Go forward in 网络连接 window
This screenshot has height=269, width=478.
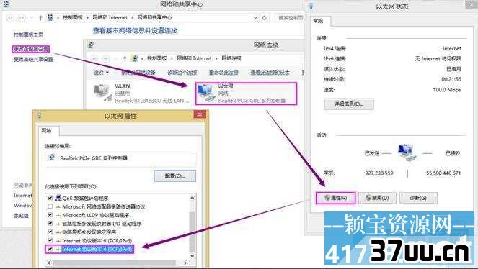pyautogui.click(x=106, y=58)
